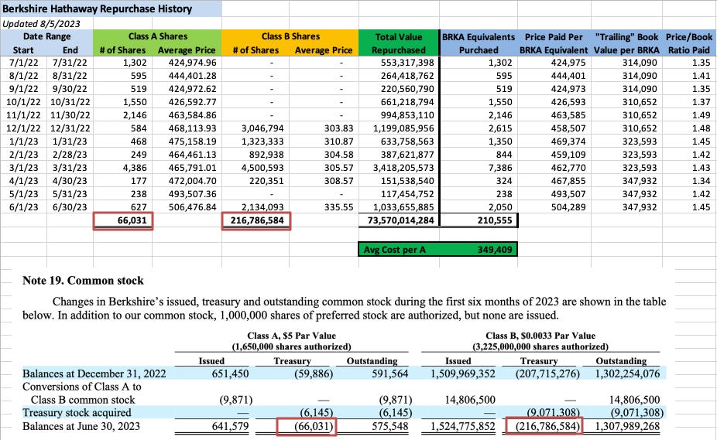Select price/book ratio 1.49
This screenshot has height=440, width=717.
point(701,115)
